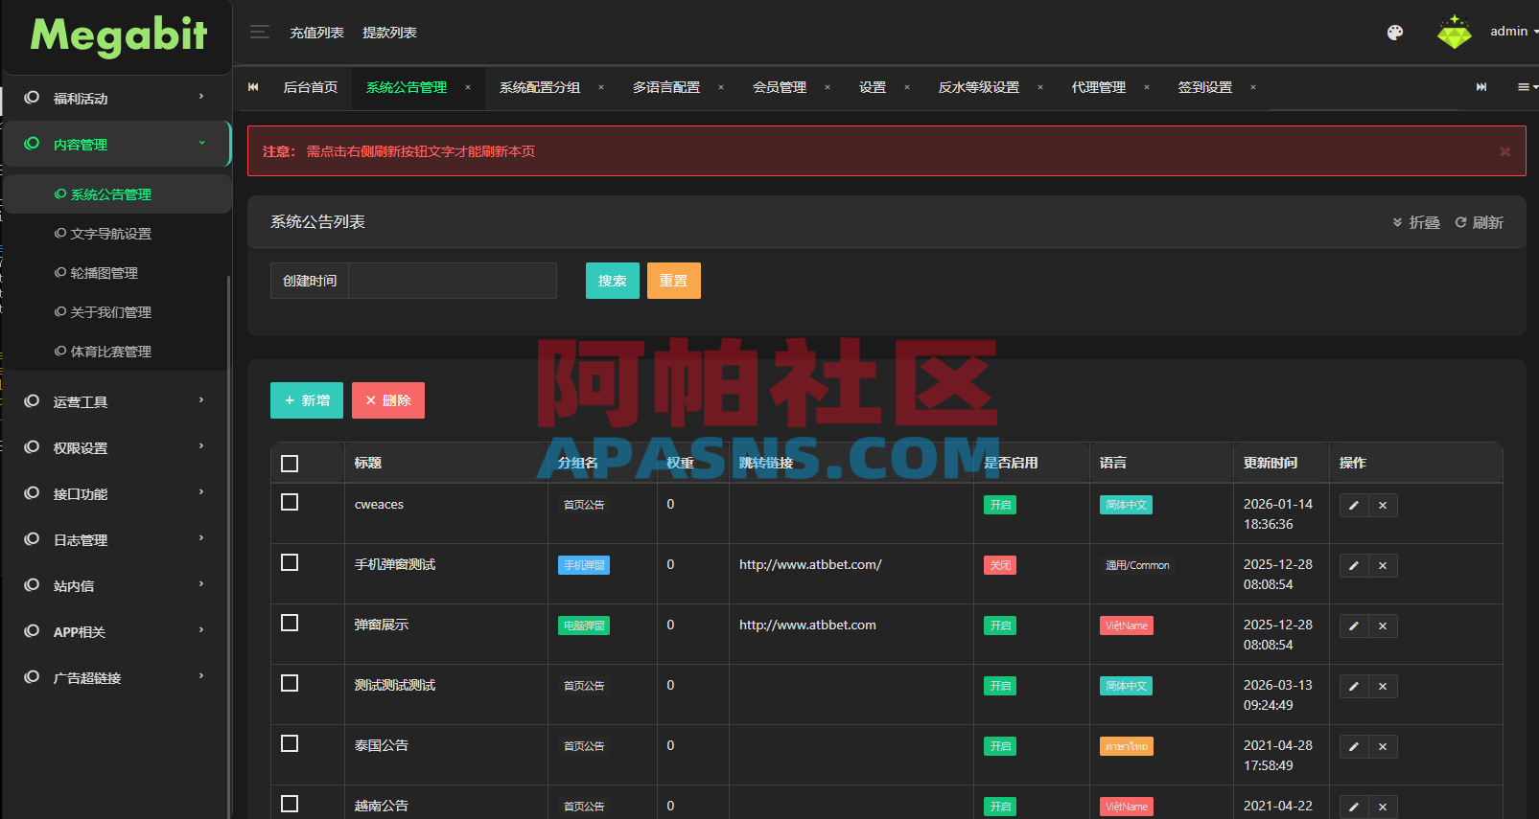Delete the cweaces announcement row
The height and width of the screenshot is (819, 1539).
pyautogui.click(x=1383, y=506)
